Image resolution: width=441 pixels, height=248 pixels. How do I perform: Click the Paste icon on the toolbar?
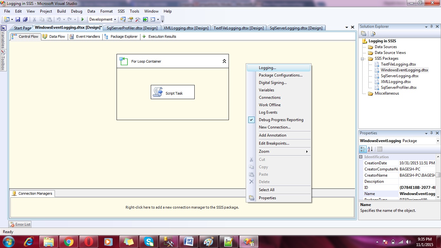[x=49, y=19]
